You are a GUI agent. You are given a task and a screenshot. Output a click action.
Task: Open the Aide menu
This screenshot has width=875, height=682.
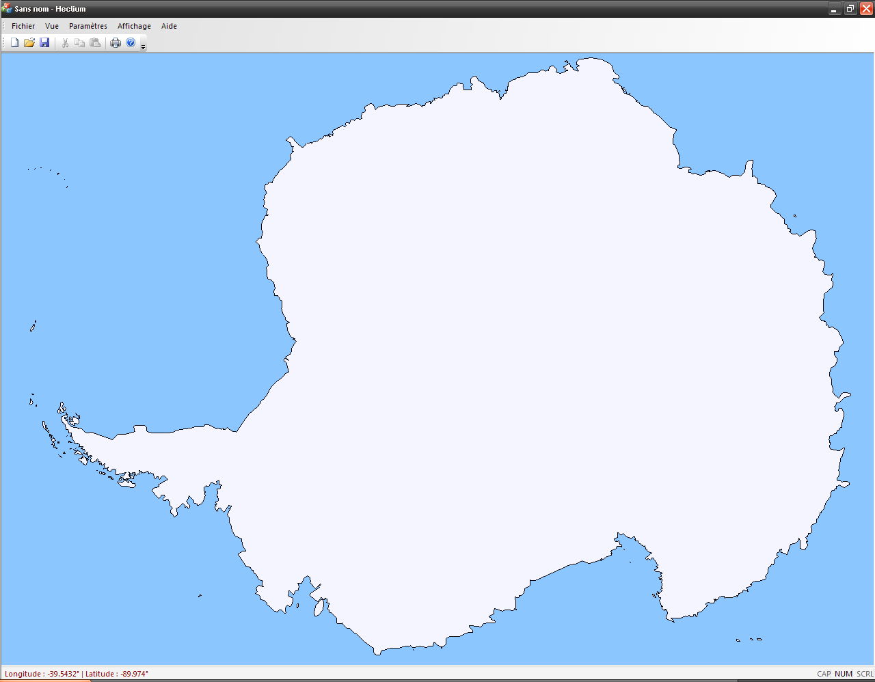pos(169,26)
